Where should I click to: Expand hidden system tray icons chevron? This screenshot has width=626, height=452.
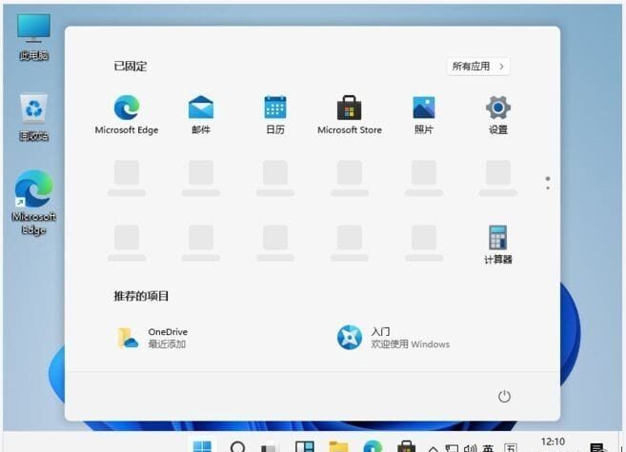[x=434, y=448]
